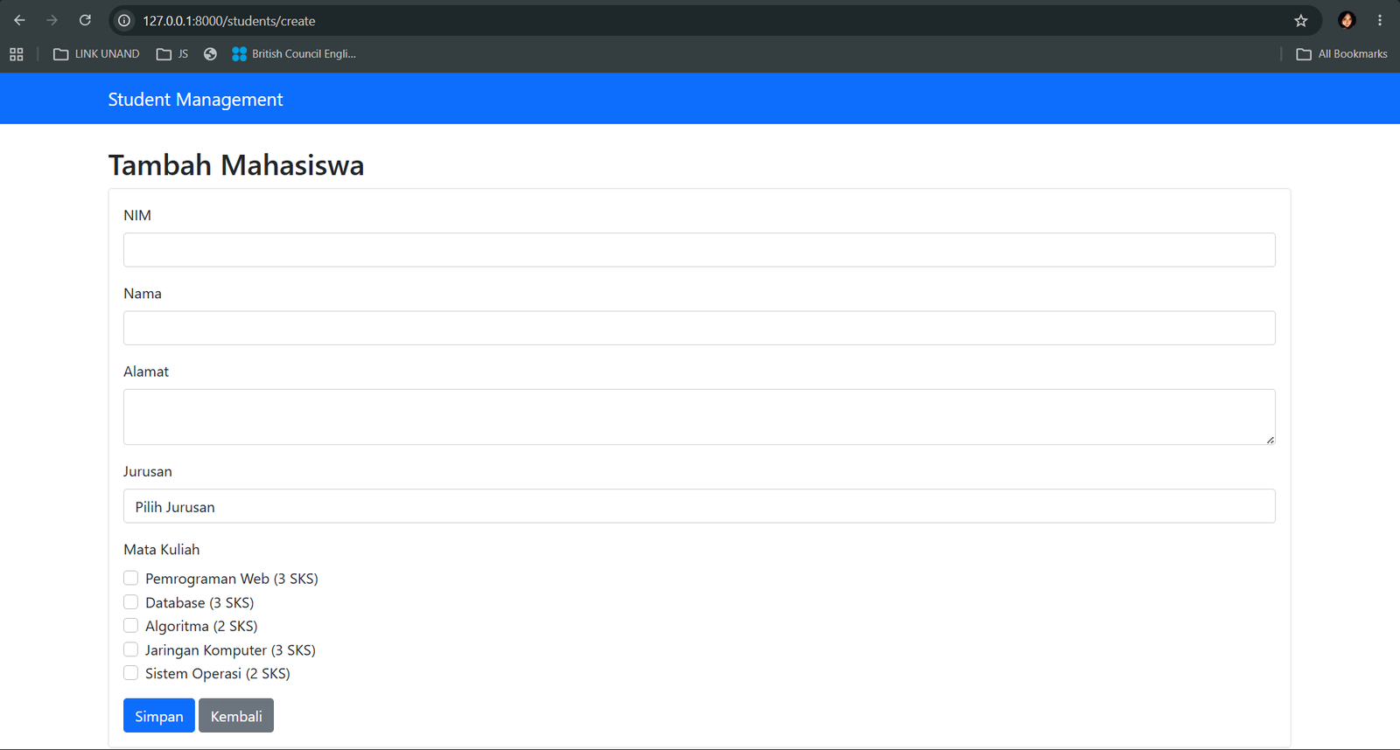Click the Simpan button

coord(159,716)
